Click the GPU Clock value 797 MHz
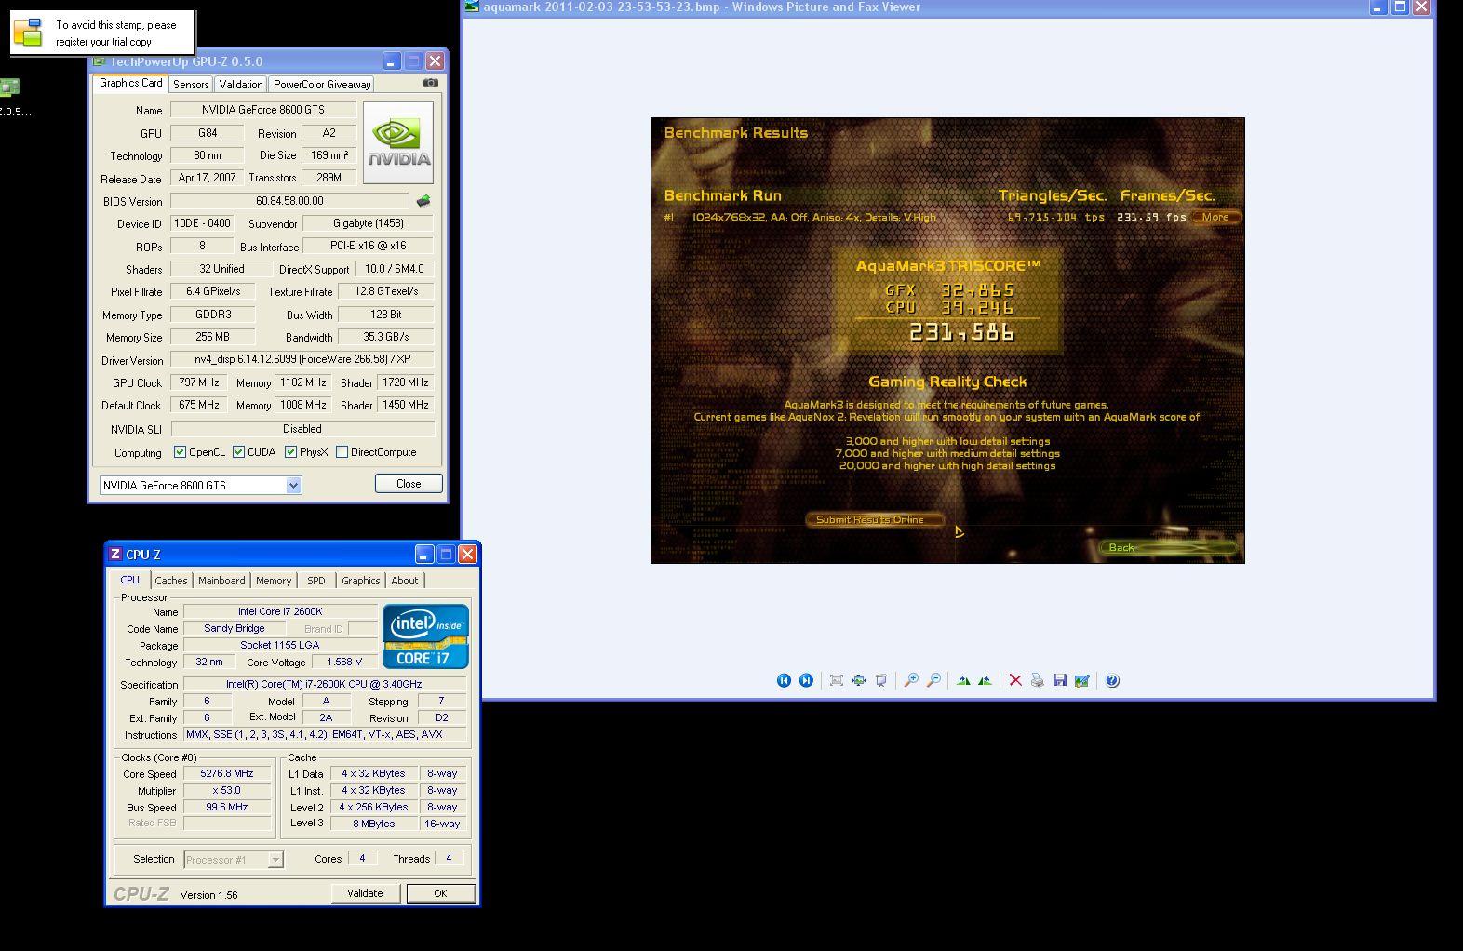 [199, 382]
